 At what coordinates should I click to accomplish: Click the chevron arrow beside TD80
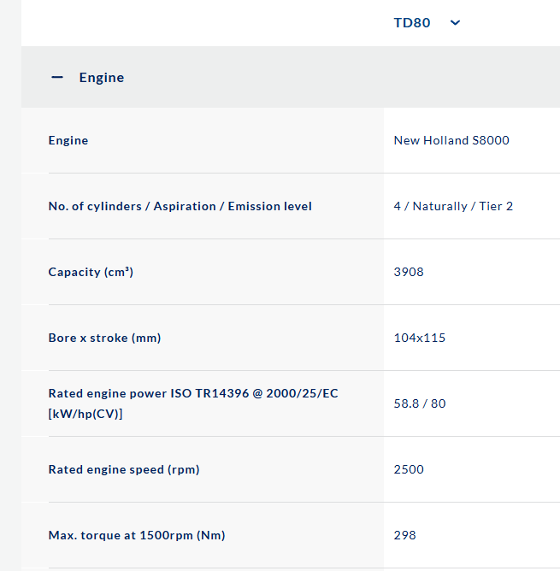tap(455, 23)
